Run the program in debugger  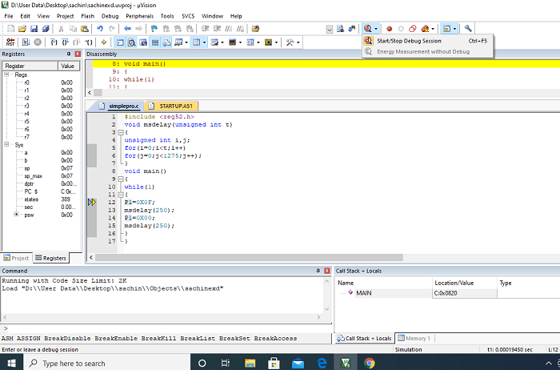tap(26, 42)
